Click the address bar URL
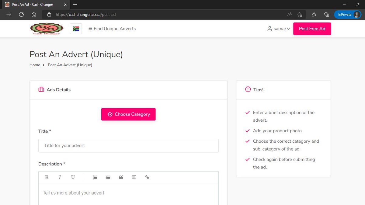The image size is (365, 205). 86,14
